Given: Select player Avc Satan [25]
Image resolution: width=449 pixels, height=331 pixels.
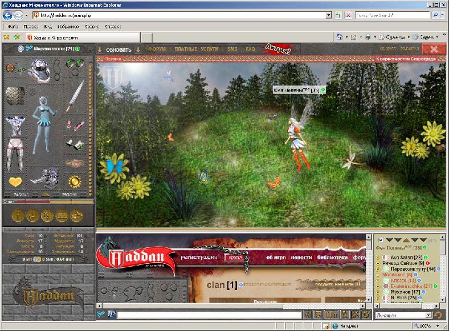Looking at the screenshot, I should (406, 257).
